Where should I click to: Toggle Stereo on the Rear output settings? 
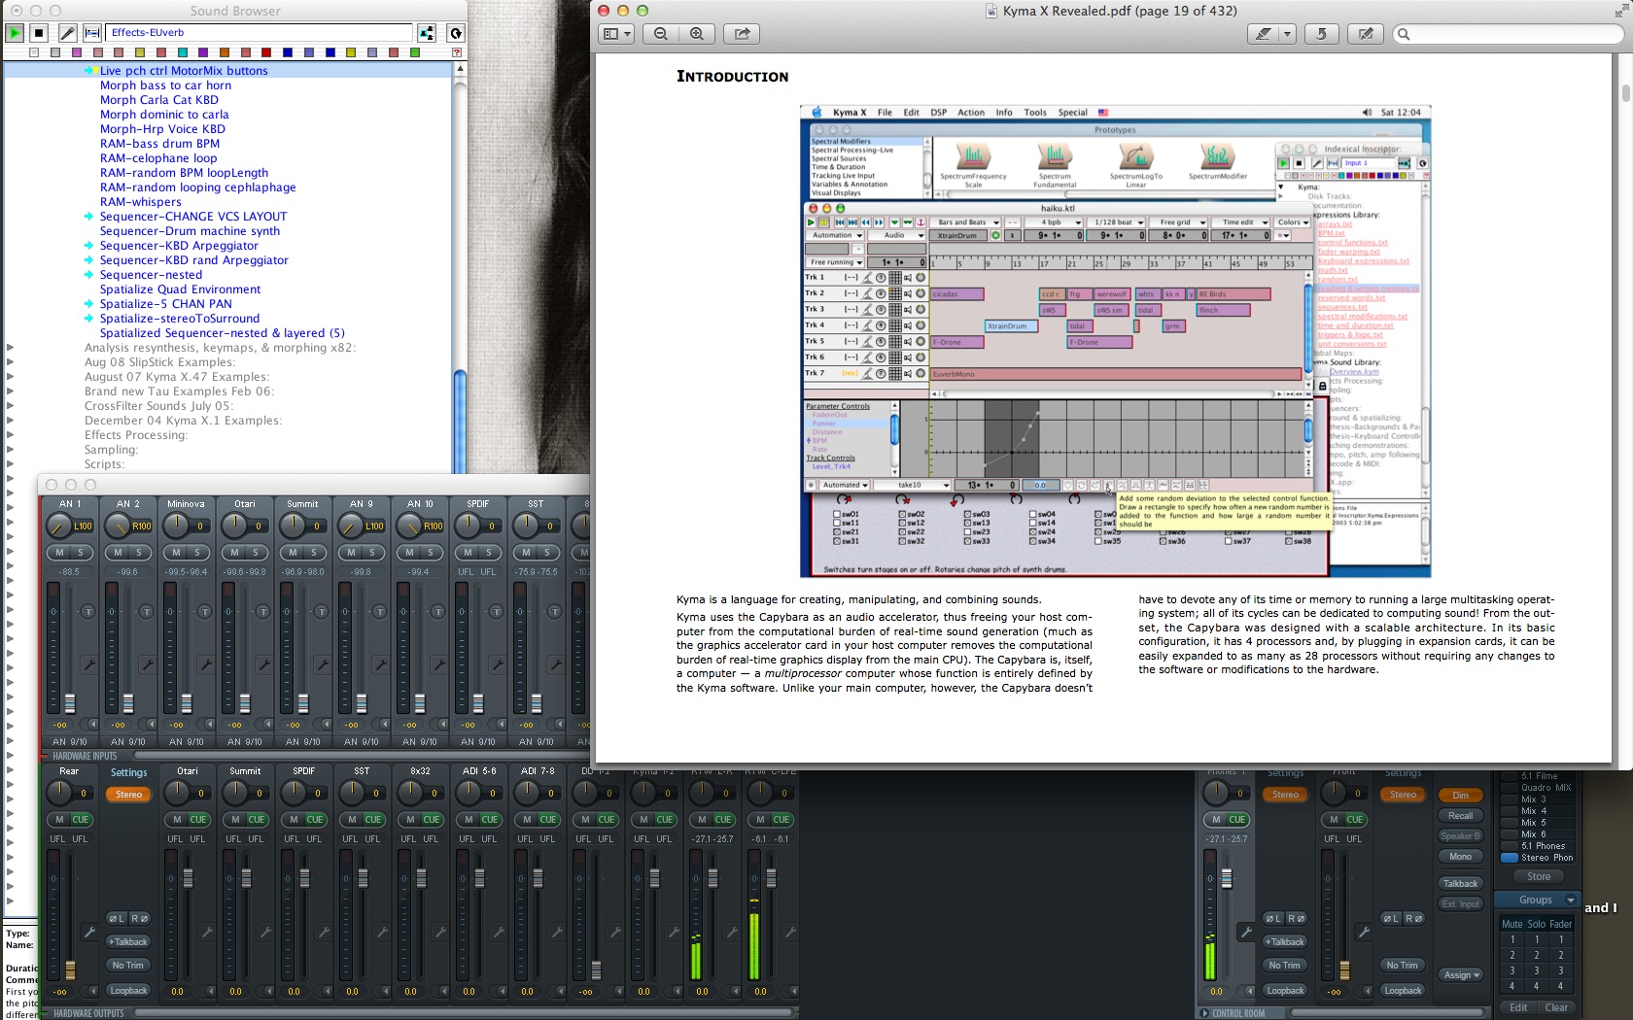pos(129,795)
